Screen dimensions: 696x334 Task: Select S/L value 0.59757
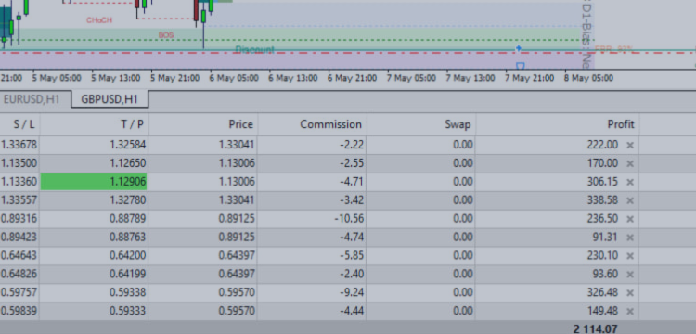[19, 293]
